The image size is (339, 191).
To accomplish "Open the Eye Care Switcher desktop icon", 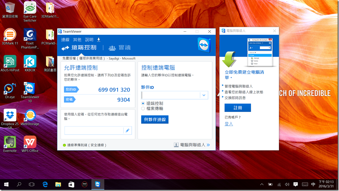I will point(30,12).
